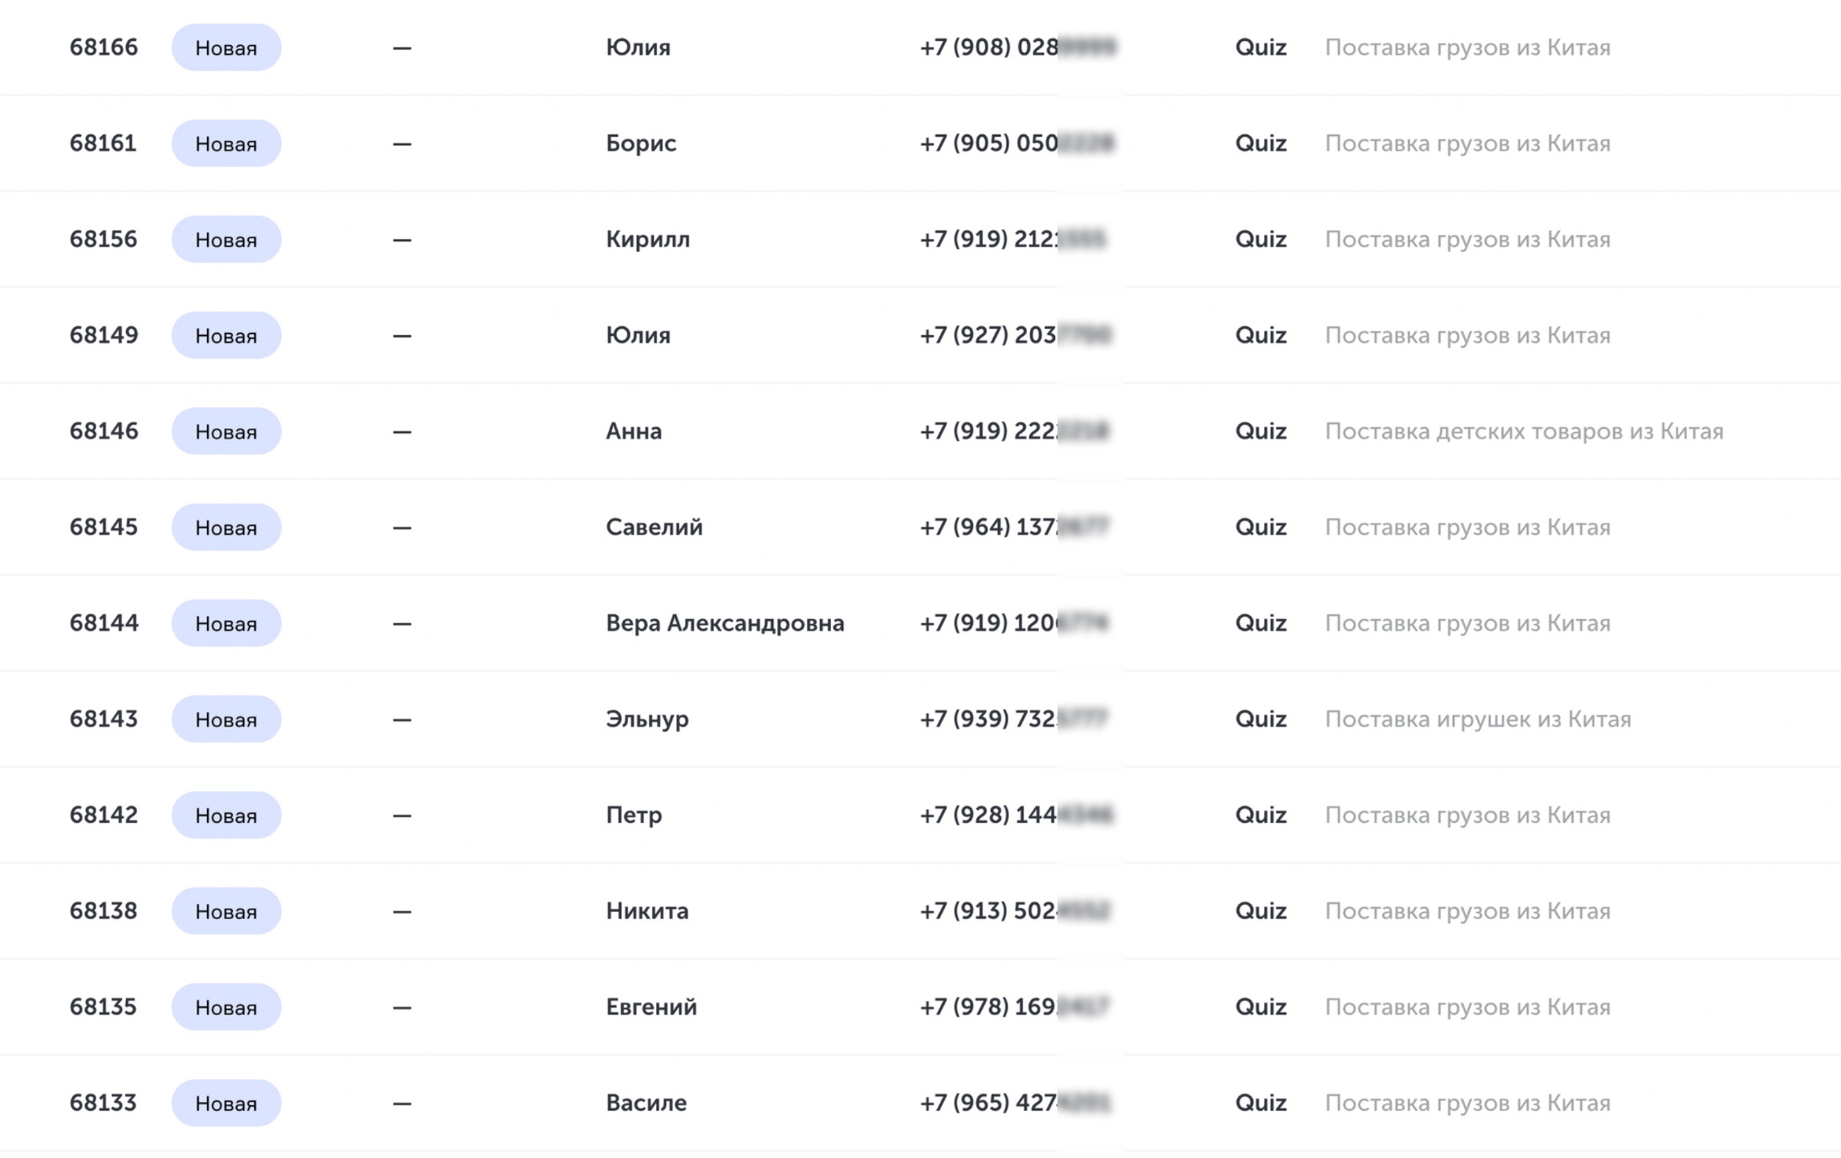Viewport: 1841px width, 1158px height.
Task: Click Quiz label in Савелий row
Action: click(1260, 527)
